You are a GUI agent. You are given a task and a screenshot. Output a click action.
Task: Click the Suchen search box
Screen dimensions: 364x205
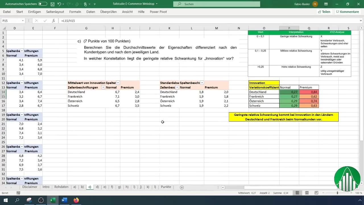217,4
